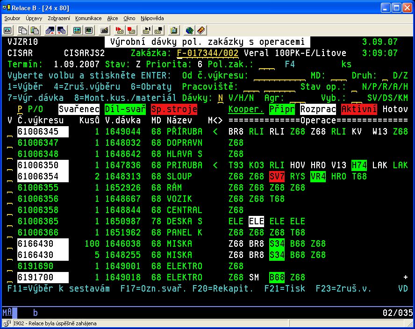The width and height of the screenshot is (415, 329).
Task: Click the Paste toolbar icon
Action: [35, 30]
